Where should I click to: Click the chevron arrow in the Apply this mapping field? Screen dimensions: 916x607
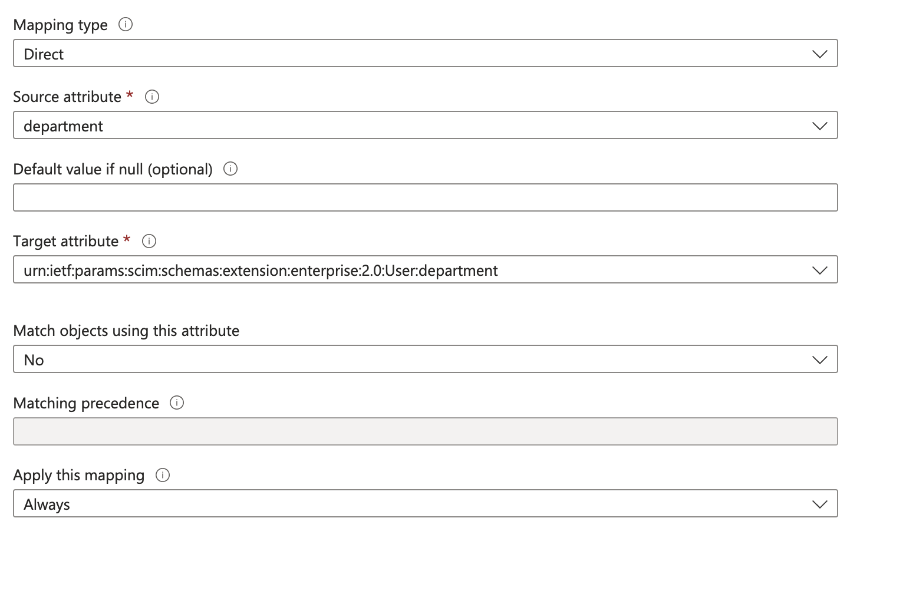819,504
